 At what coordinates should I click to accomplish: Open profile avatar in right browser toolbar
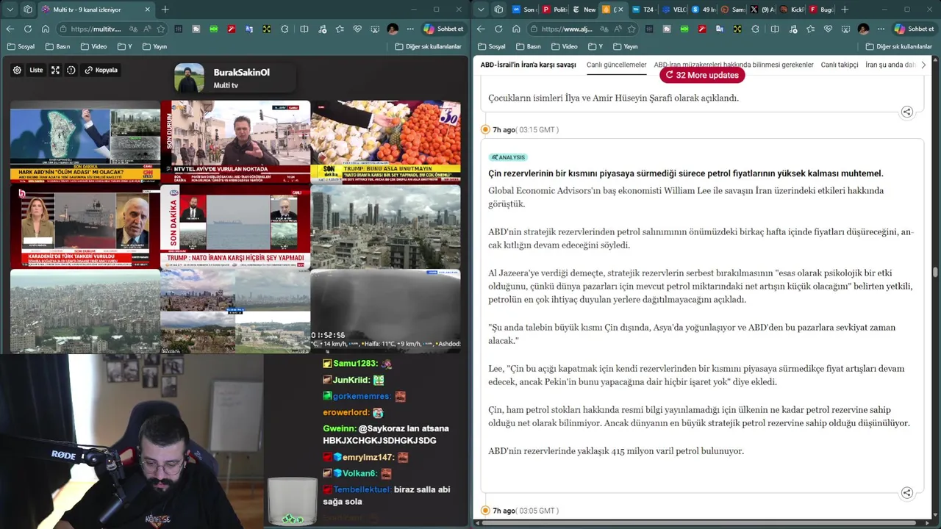(863, 29)
